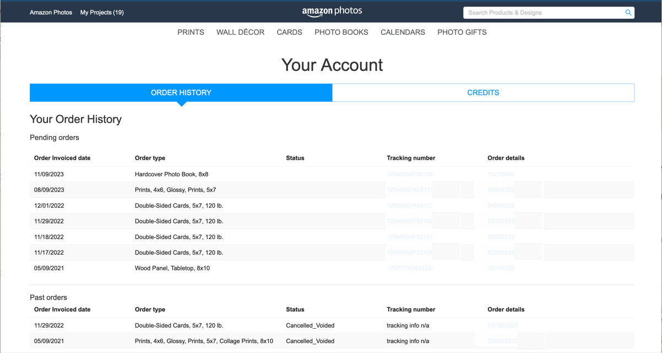Click the amazon photos logo
This screenshot has height=353, width=662.
click(332, 11)
